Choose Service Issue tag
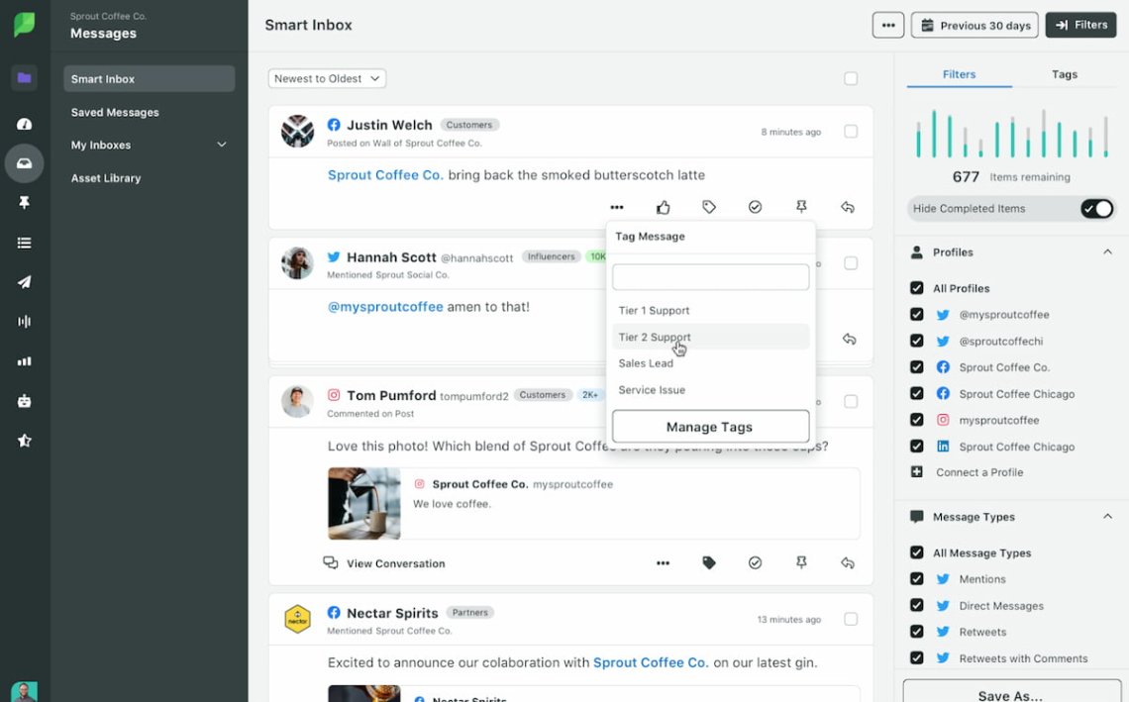Image resolution: width=1129 pixels, height=702 pixels. pyautogui.click(x=711, y=390)
